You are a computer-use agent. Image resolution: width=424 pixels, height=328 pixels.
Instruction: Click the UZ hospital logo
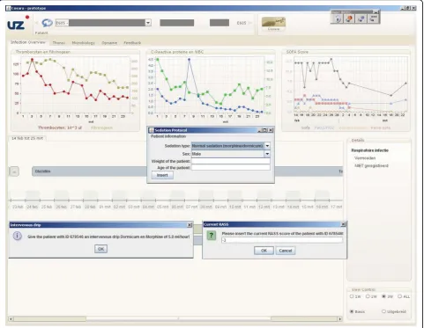pos(19,23)
